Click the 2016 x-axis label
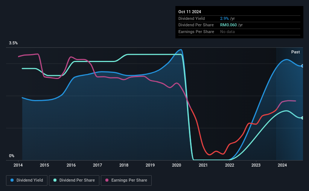The width and height of the screenshot is (309, 191). pyautogui.click(x=71, y=165)
